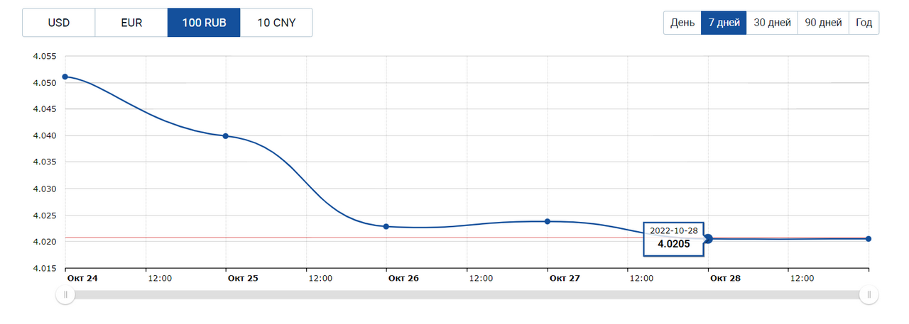
Task: Select the 100 RUB currency tab
Action: click(204, 23)
